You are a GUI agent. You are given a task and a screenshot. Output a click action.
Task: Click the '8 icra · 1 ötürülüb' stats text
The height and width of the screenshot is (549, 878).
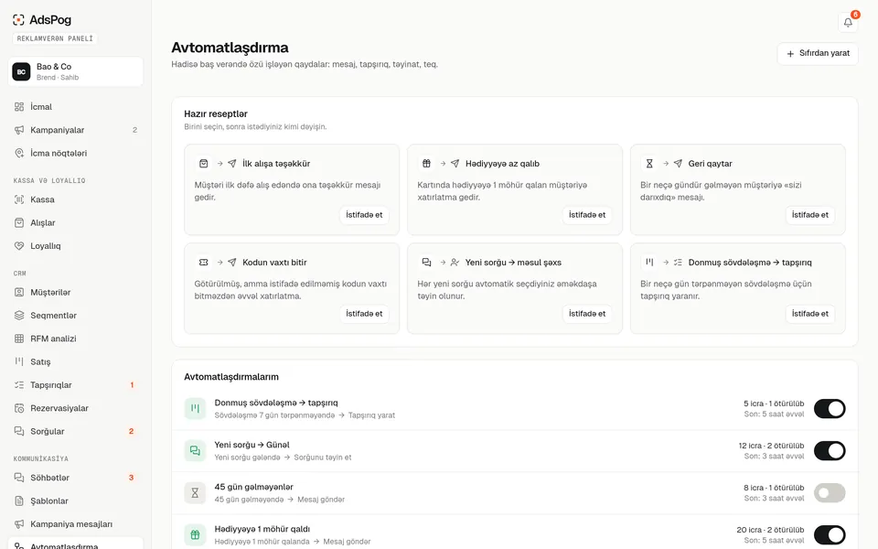point(774,488)
